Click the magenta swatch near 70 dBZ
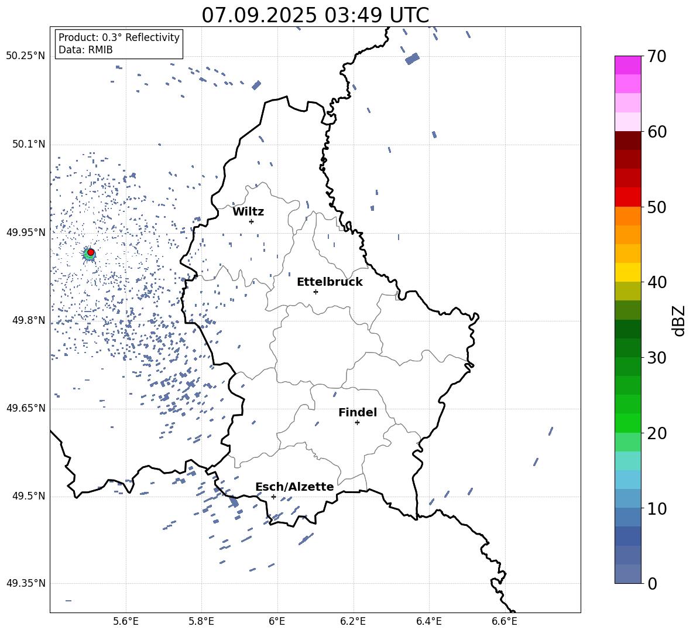This screenshot has height=633, width=693. tap(627, 66)
